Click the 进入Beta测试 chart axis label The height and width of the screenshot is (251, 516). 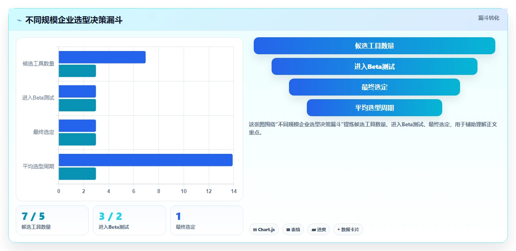(39, 98)
